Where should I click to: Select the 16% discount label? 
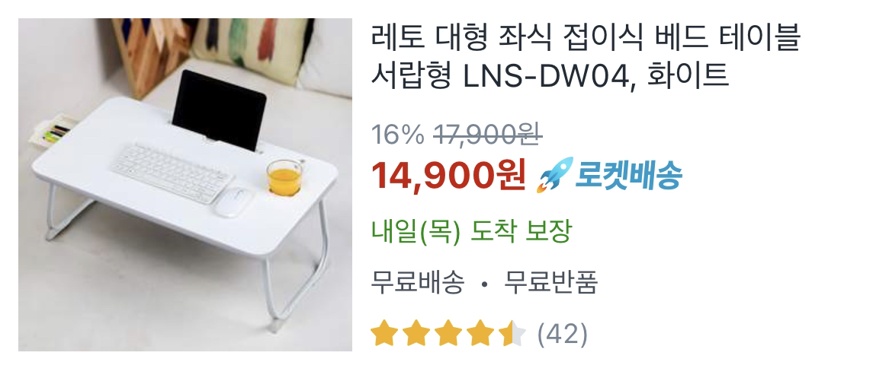[x=397, y=135]
